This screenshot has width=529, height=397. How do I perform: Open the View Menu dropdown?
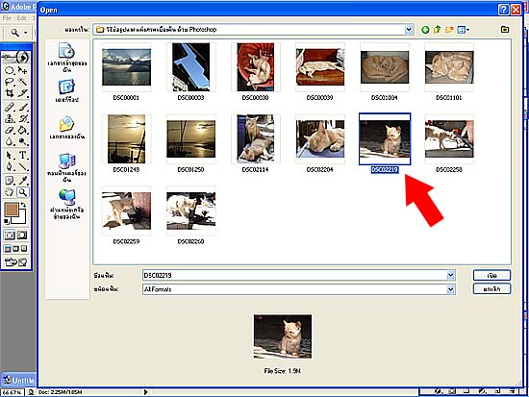pos(464,30)
